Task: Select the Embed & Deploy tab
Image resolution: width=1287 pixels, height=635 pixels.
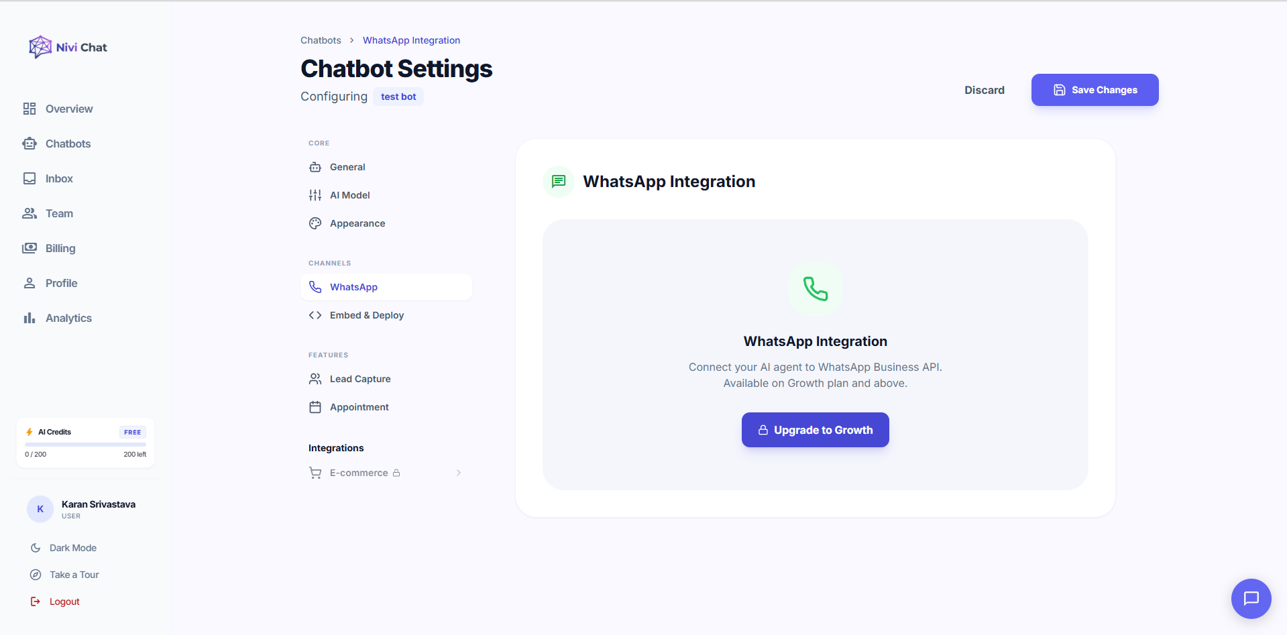Action: point(386,315)
